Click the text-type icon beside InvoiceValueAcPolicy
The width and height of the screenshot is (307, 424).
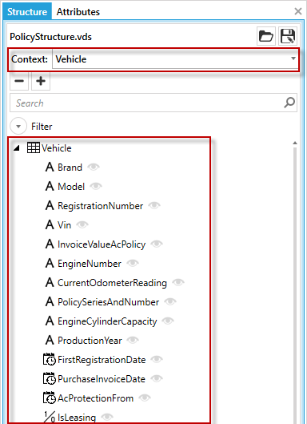(x=50, y=244)
